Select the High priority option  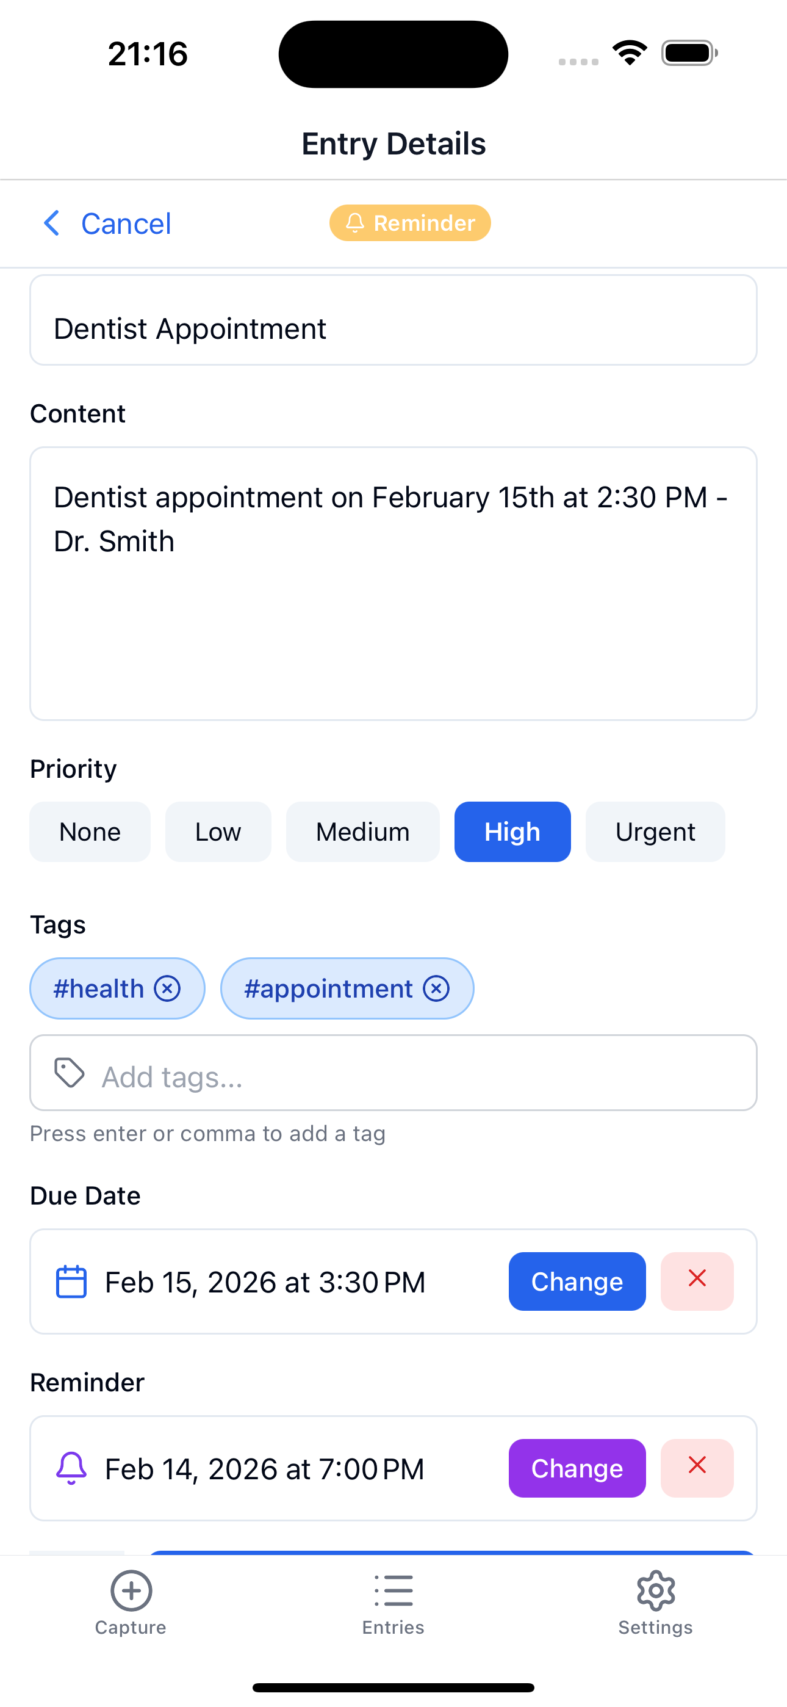point(512,832)
